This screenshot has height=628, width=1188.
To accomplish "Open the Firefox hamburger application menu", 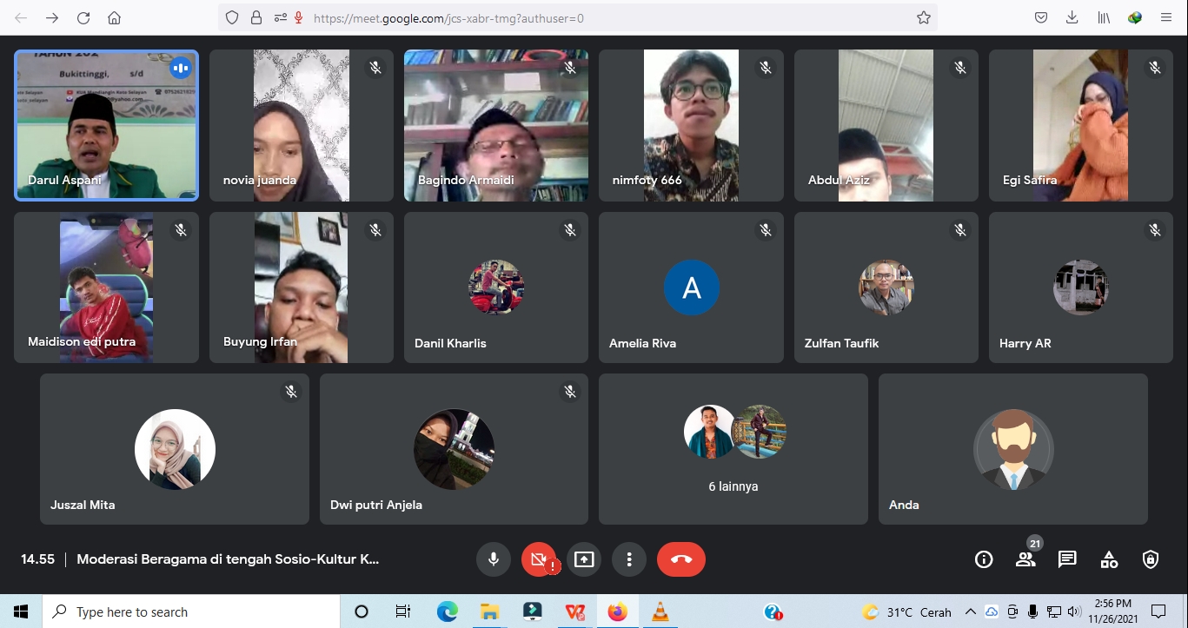I will point(1166,17).
